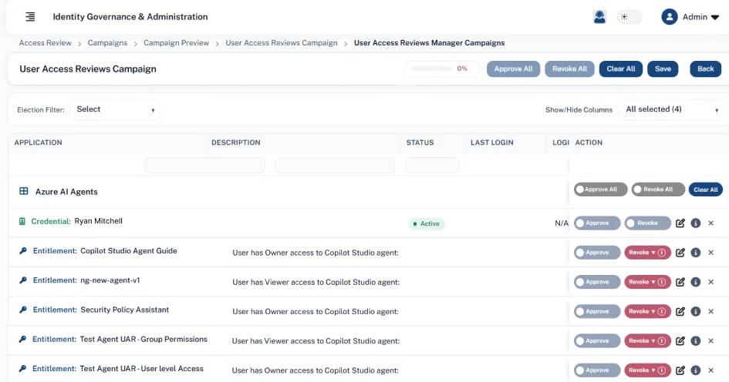The image size is (729, 382).
Task: Click X icon on ng-new-agent-v1 row
Action: tap(710, 282)
